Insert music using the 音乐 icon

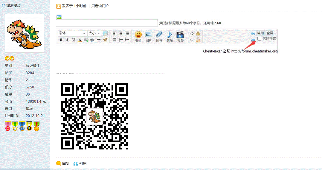click(x=170, y=36)
